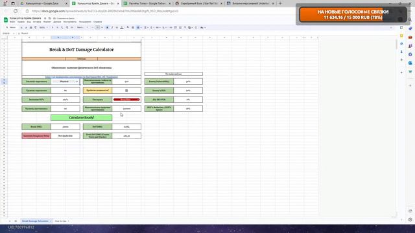Open the vertical align dropdown
This screenshot has height=233, width=415.
152,27
